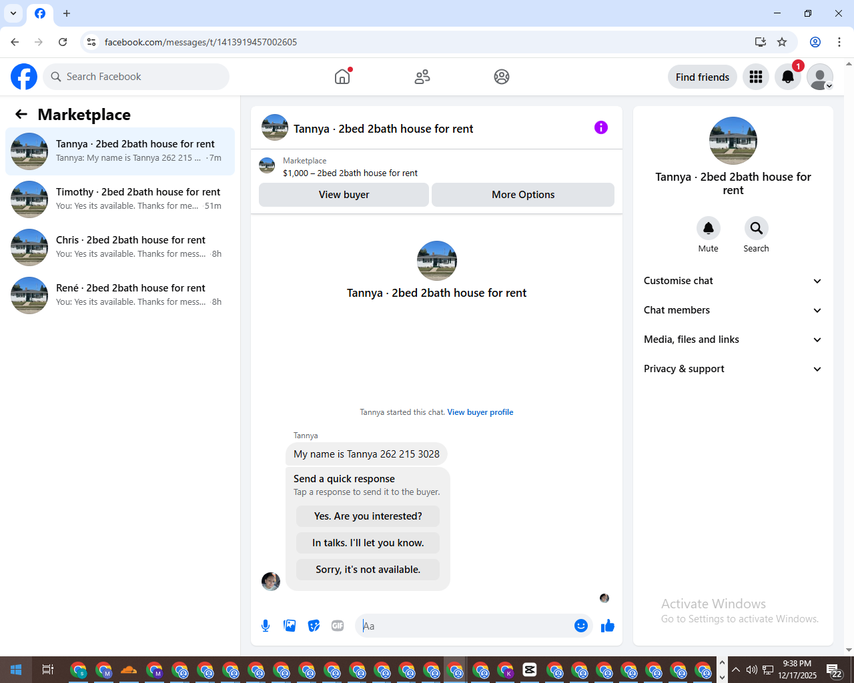
Task: Click the message 'My name is Tannya 262 215 3028'
Action: point(366,454)
